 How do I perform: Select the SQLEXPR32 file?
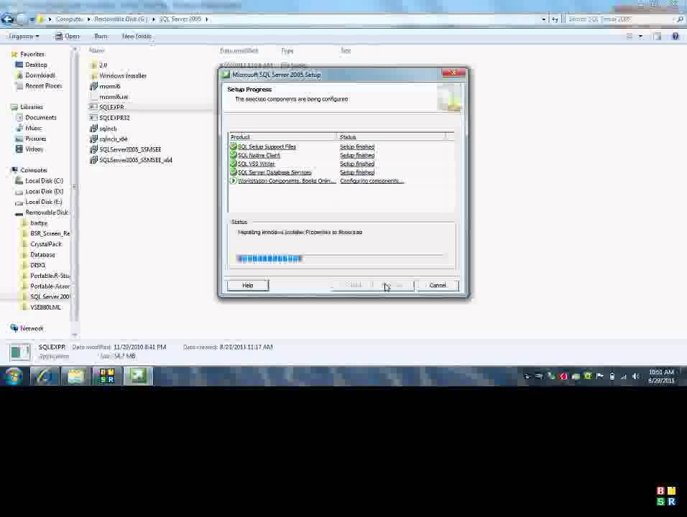pyautogui.click(x=114, y=118)
